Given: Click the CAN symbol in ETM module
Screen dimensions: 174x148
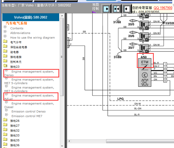Looking at the screenshot, I should coord(145,83).
